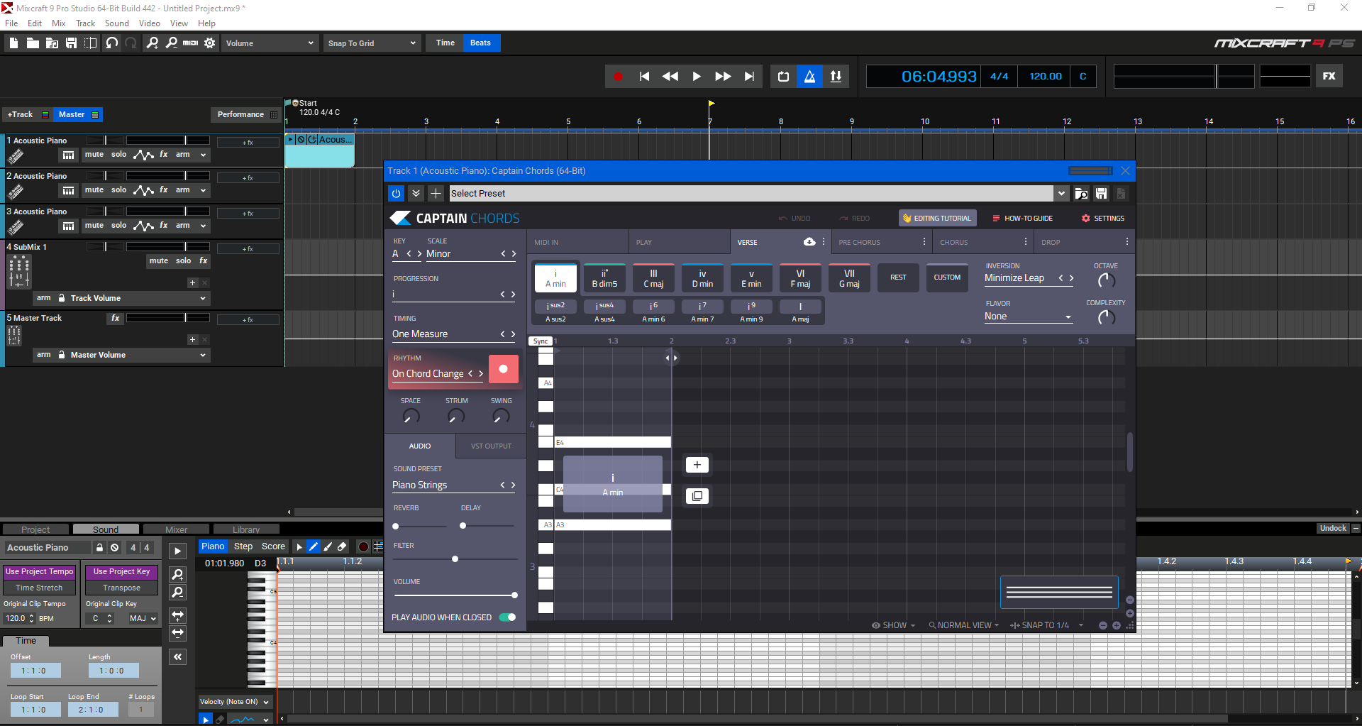Click the Filter slider handle

[x=455, y=559]
